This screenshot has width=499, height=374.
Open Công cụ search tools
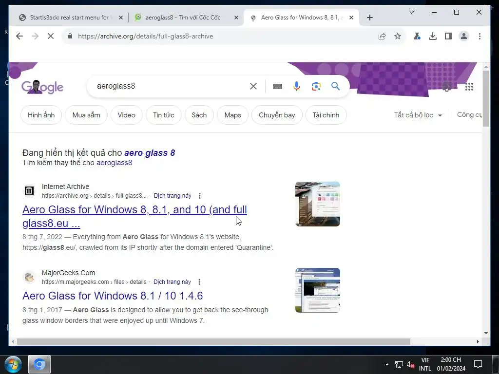469,115
